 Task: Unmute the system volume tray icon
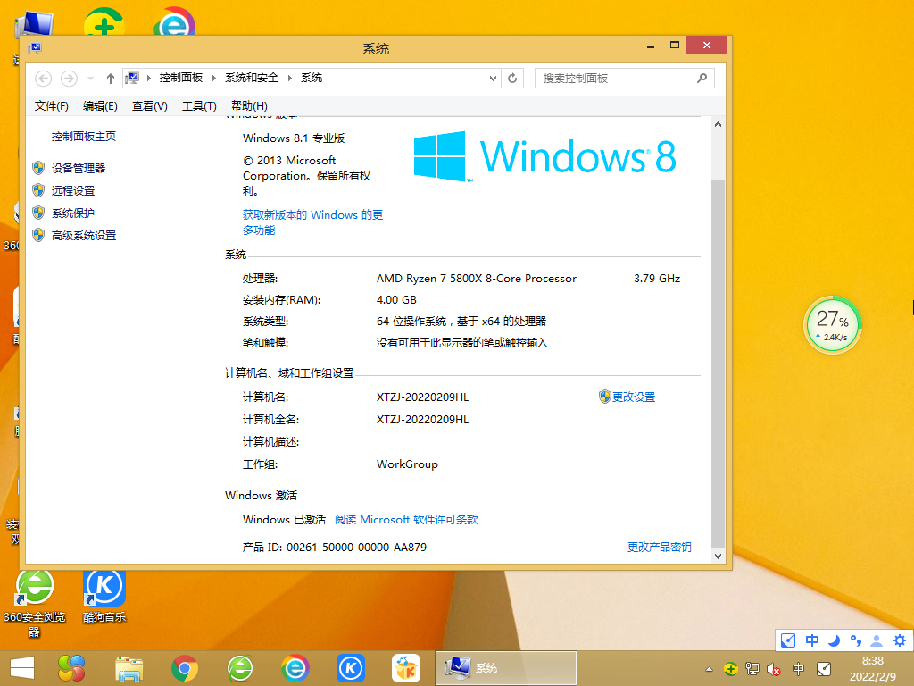tap(774, 668)
